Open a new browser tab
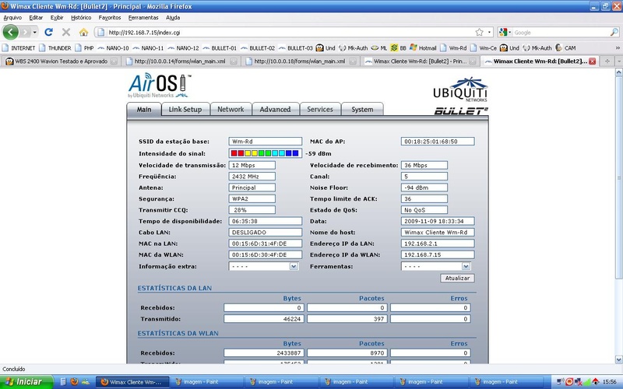This screenshot has width=623, height=389. coord(607,61)
